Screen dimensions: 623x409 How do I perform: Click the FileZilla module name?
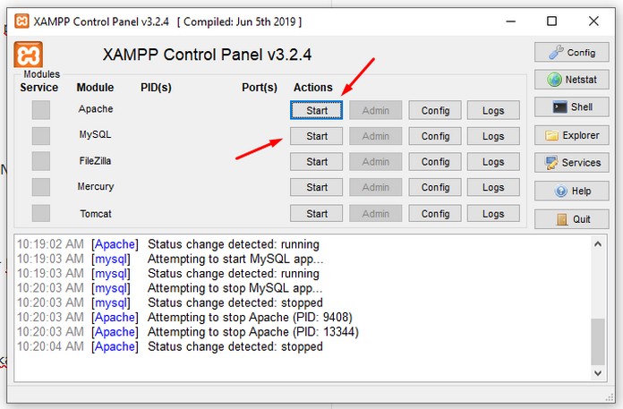96,161
